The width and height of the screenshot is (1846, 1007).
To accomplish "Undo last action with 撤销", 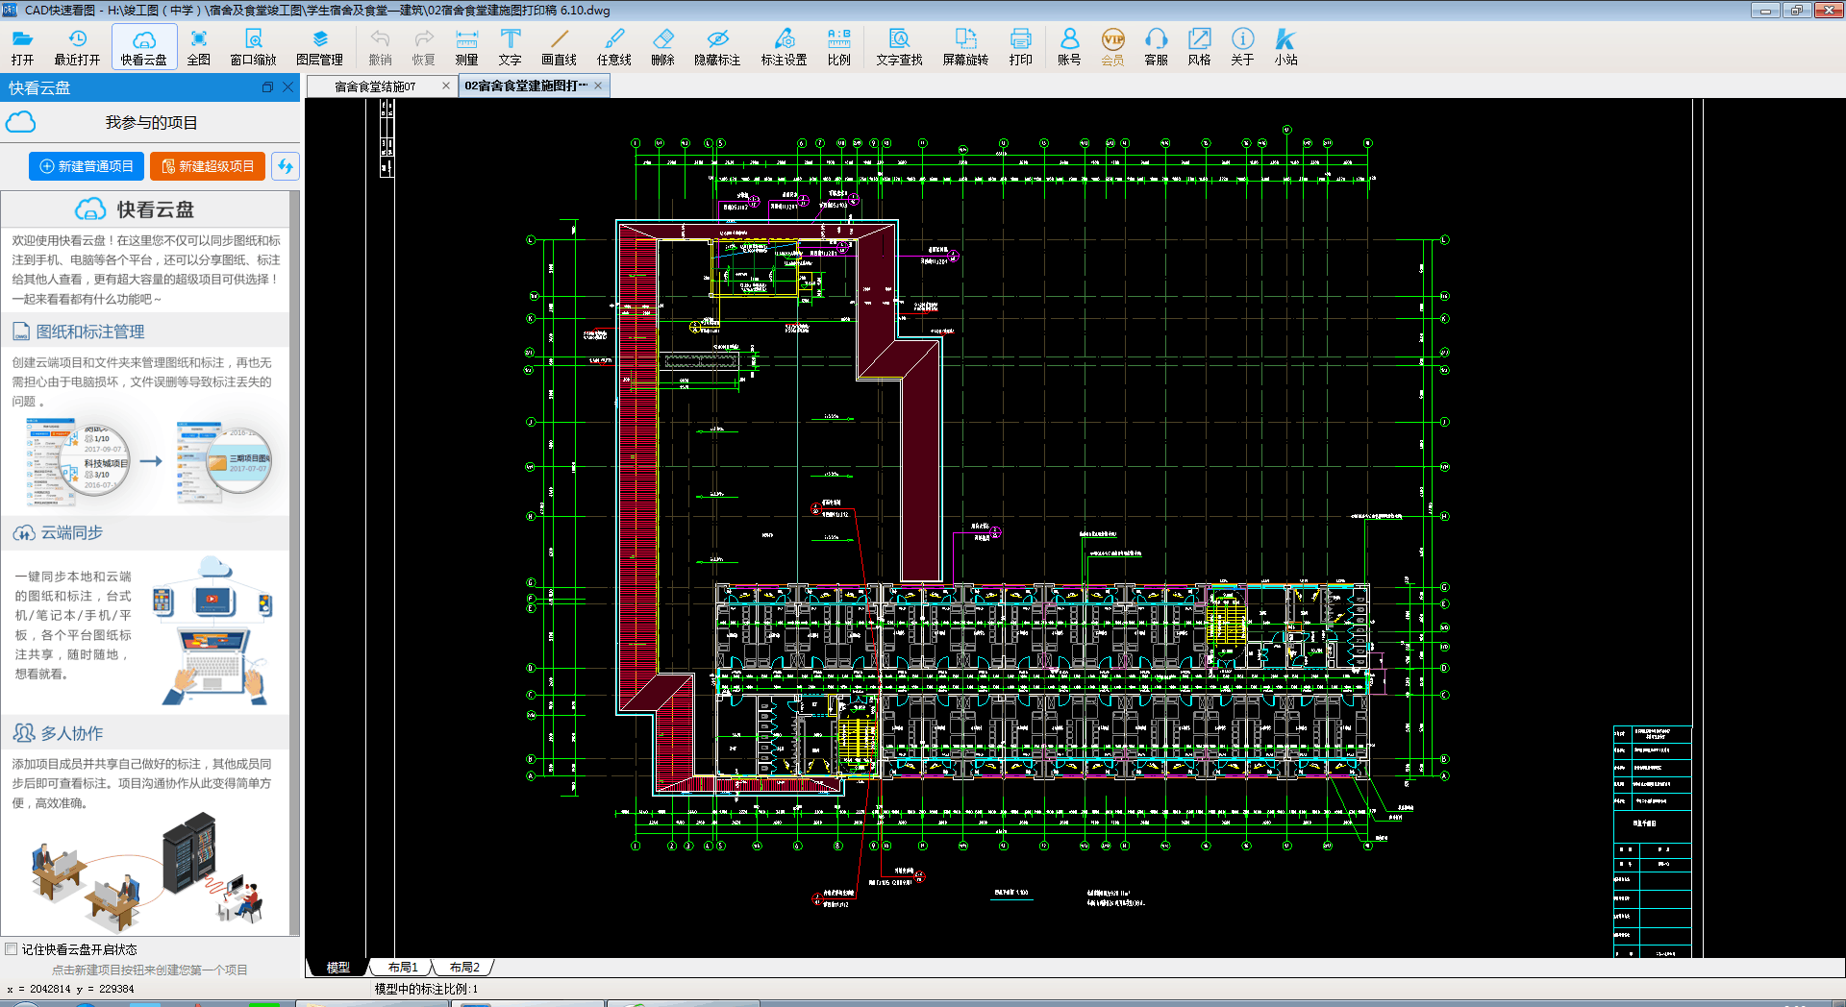I will point(381,47).
